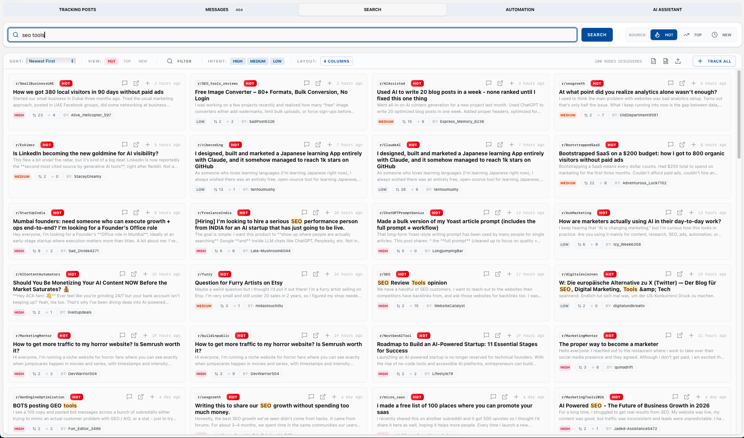Click into the seo tools search field

coord(292,35)
